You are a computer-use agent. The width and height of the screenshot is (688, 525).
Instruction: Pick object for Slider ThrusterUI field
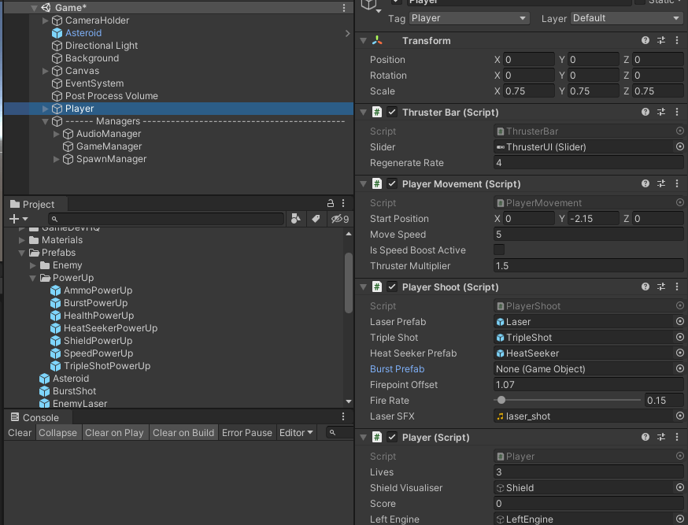point(679,146)
